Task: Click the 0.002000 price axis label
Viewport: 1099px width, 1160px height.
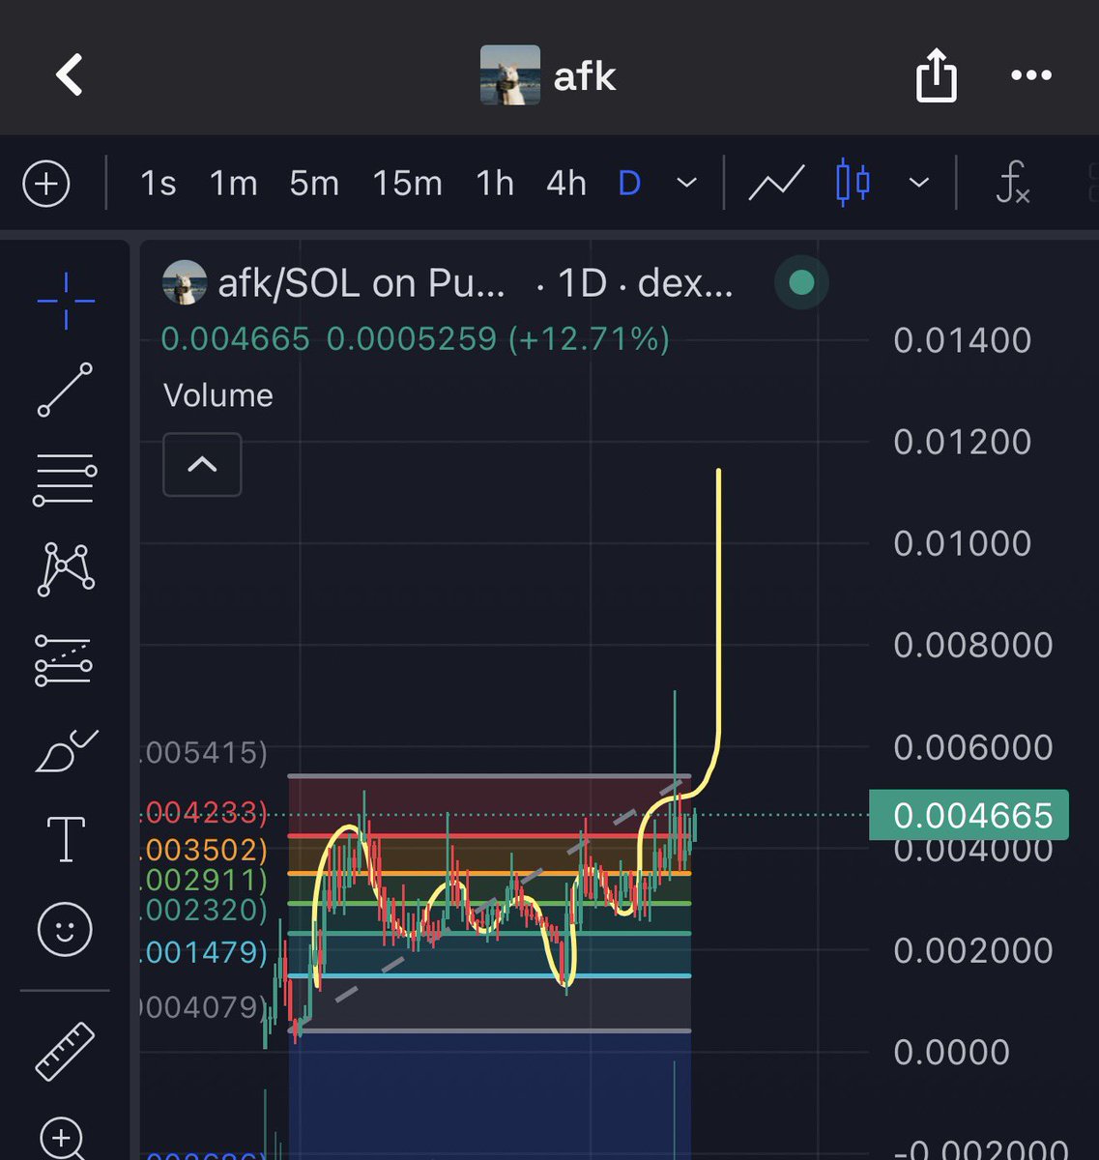Action: [972, 950]
